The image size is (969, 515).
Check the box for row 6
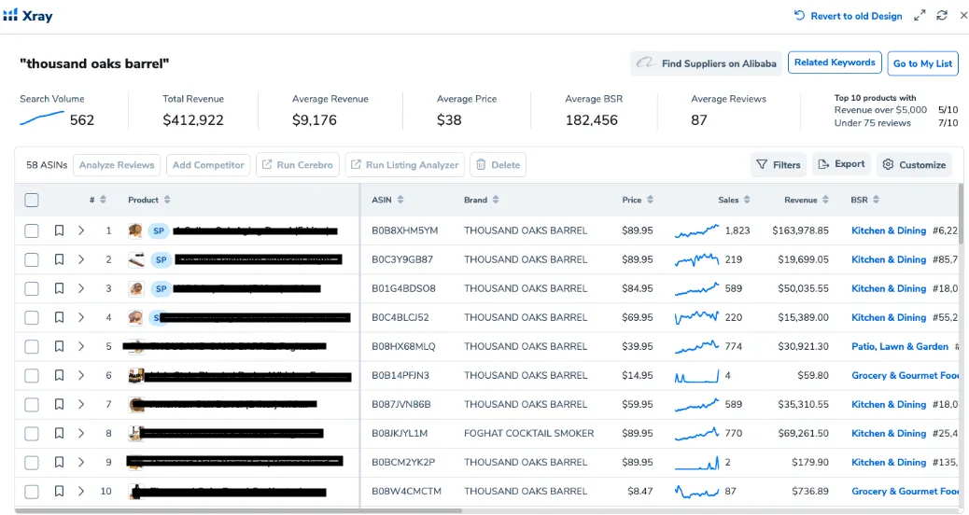pos(32,376)
